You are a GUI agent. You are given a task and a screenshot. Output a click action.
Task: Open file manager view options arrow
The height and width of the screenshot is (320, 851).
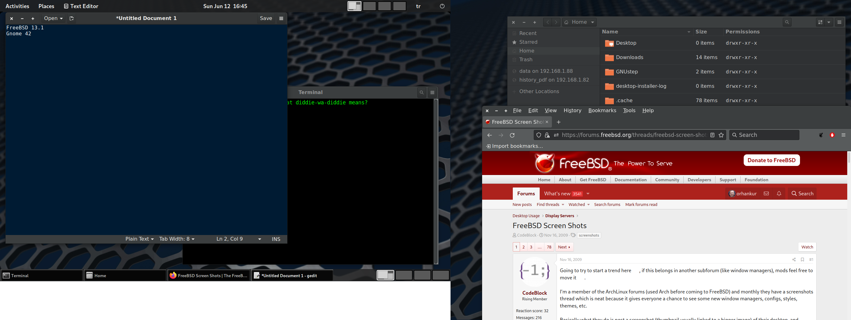tap(829, 22)
